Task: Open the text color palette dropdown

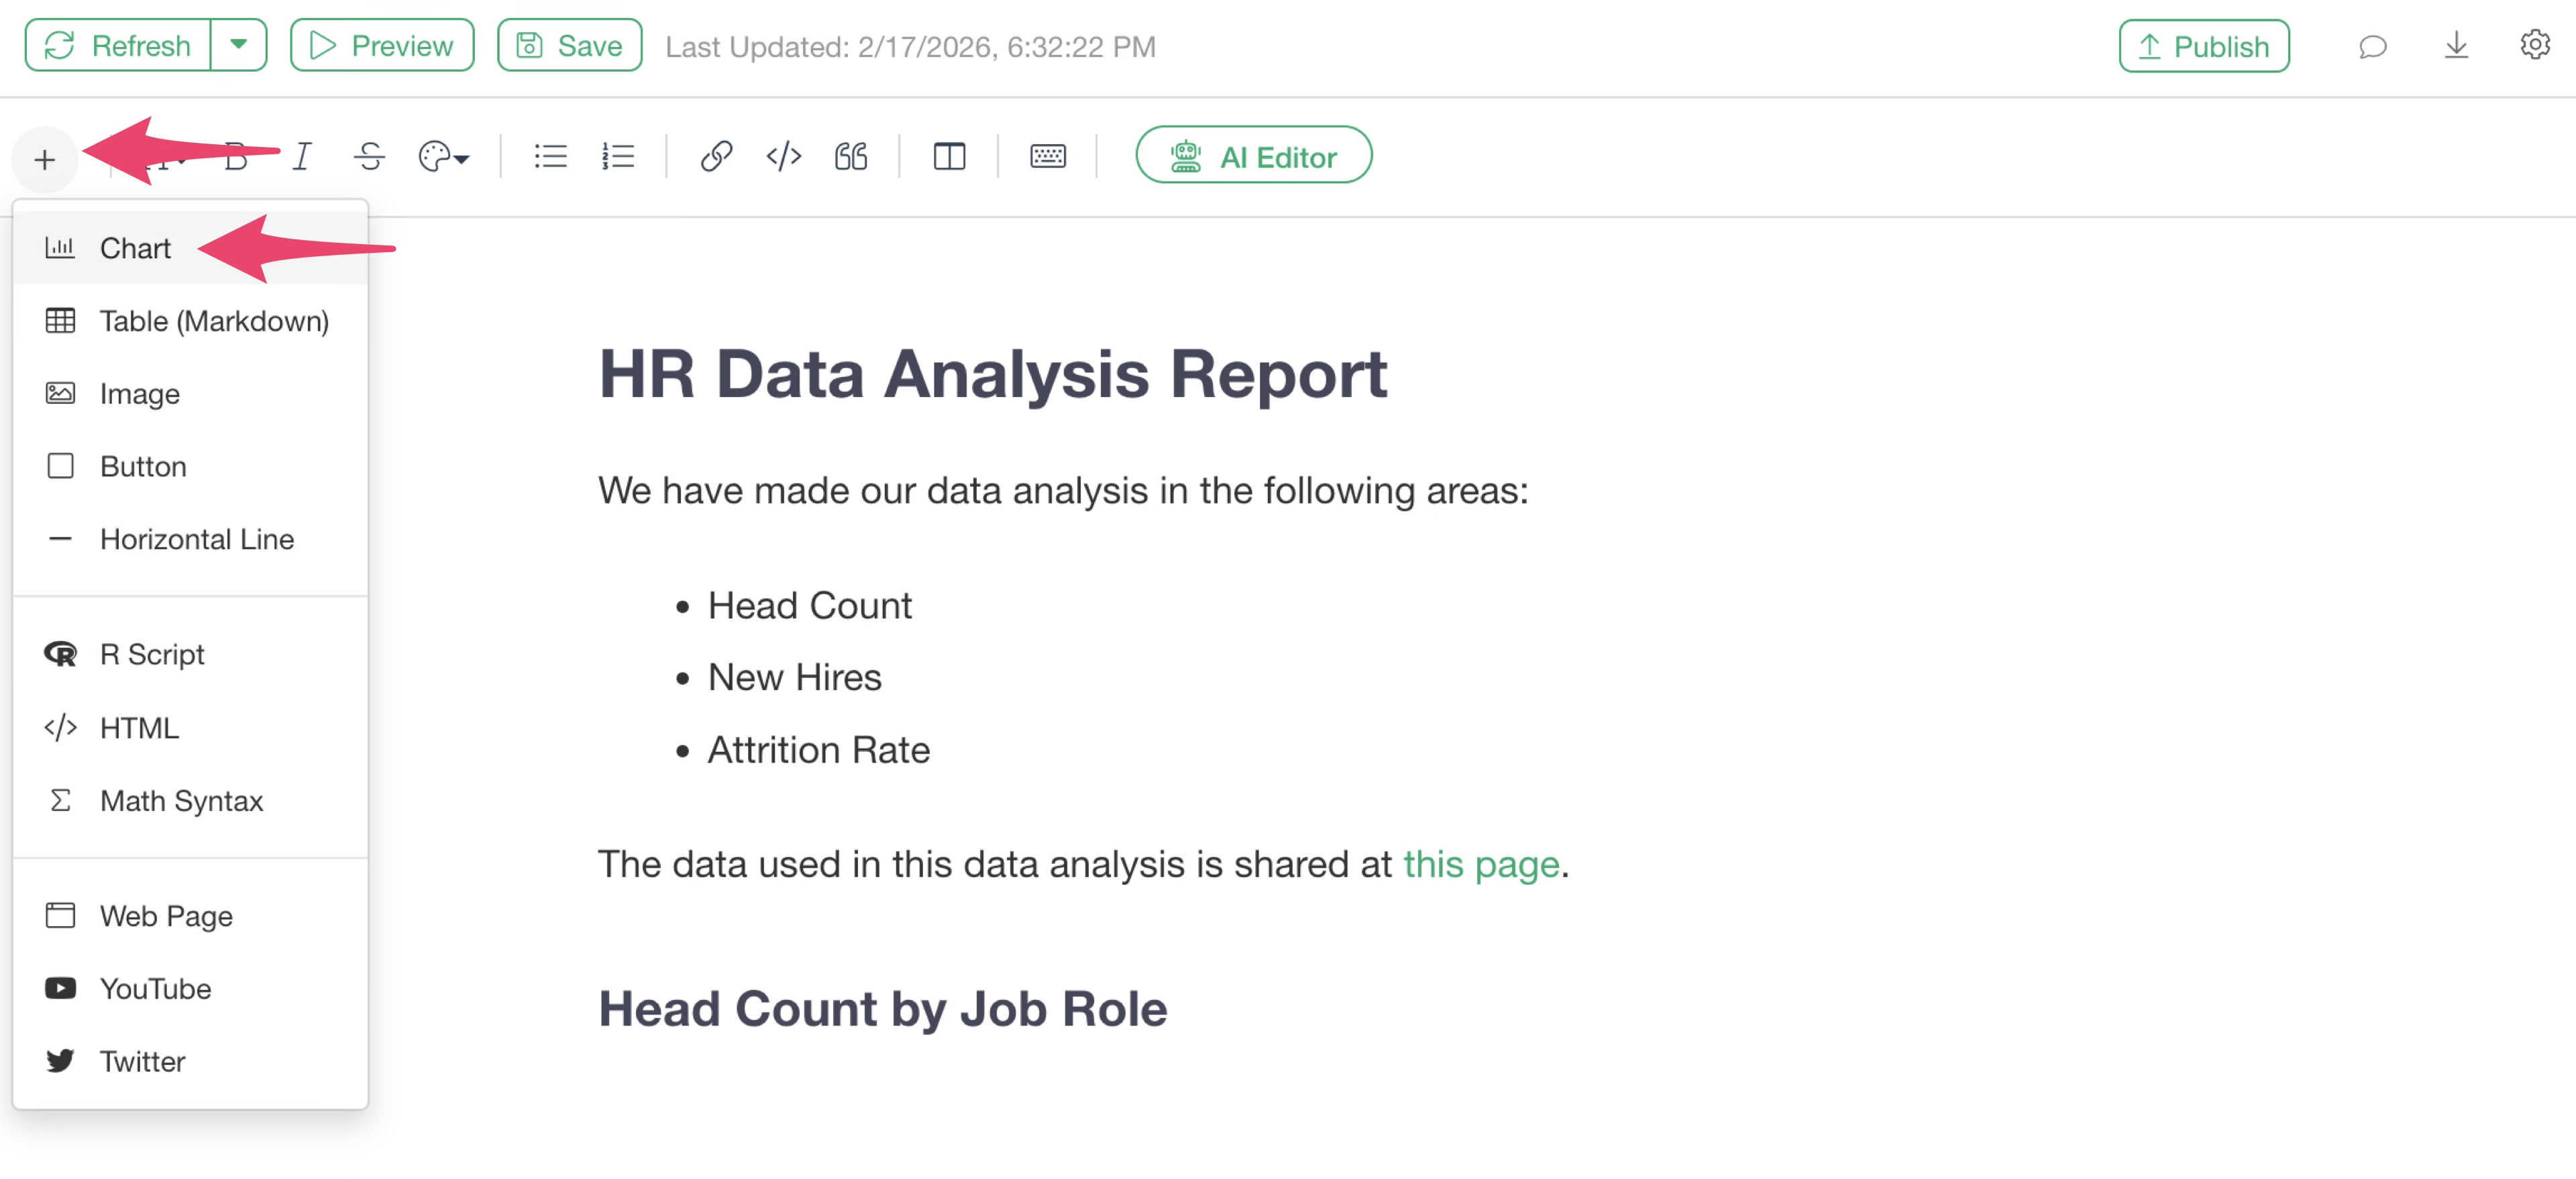Action: (443, 157)
